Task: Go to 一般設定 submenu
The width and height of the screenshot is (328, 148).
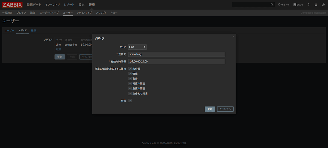Action: coord(7,13)
